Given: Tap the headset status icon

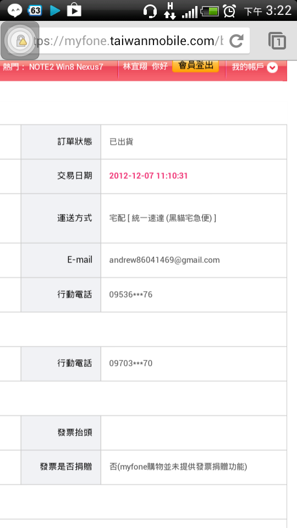Looking at the screenshot, I should tap(150, 11).
